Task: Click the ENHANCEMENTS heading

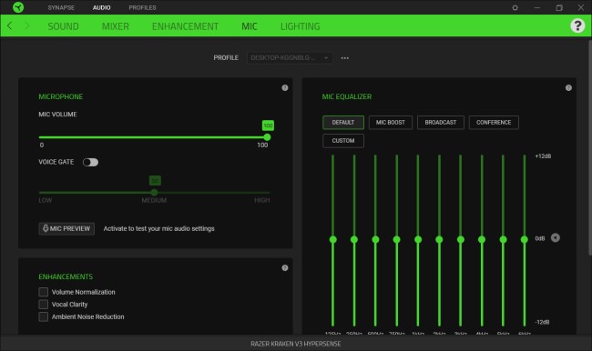Action: [x=66, y=276]
